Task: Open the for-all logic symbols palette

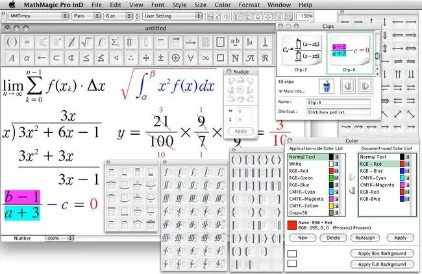Action: coord(190,58)
